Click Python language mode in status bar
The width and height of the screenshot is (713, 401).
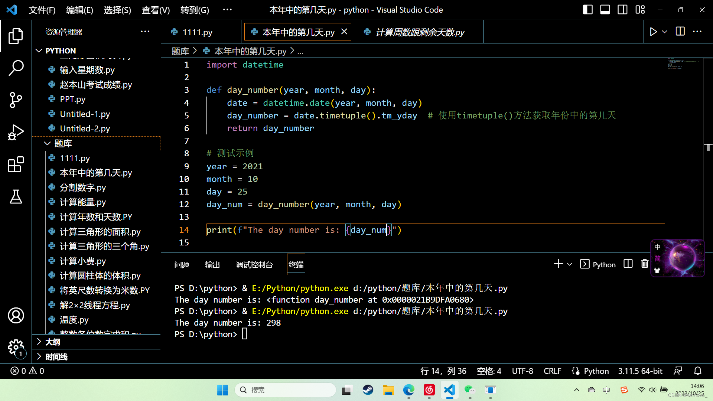[596, 371]
